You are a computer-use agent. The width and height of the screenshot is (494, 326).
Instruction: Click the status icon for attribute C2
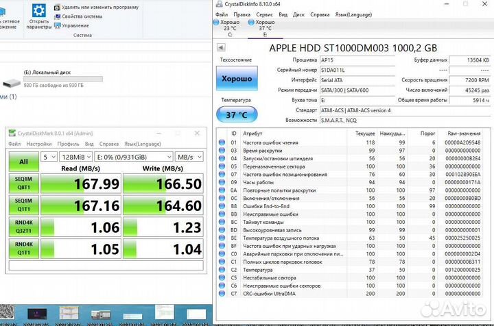222,270
